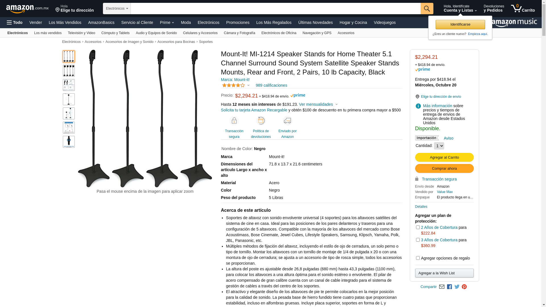Open Servicio al Cliente in navigation bar
546x307 pixels.
pyautogui.click(x=137, y=22)
